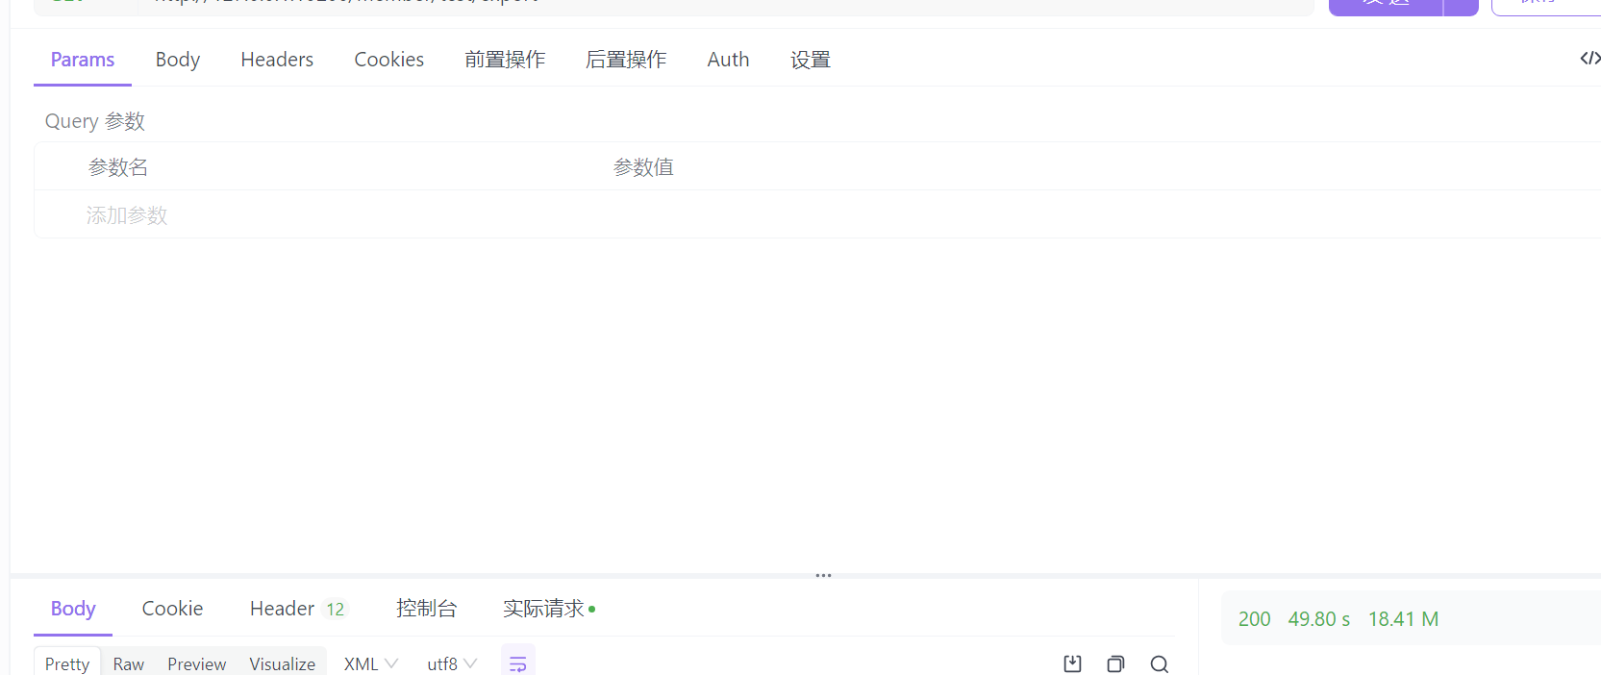This screenshot has width=1601, height=675.
Task: Click the 参数名 column header
Action: (x=118, y=167)
